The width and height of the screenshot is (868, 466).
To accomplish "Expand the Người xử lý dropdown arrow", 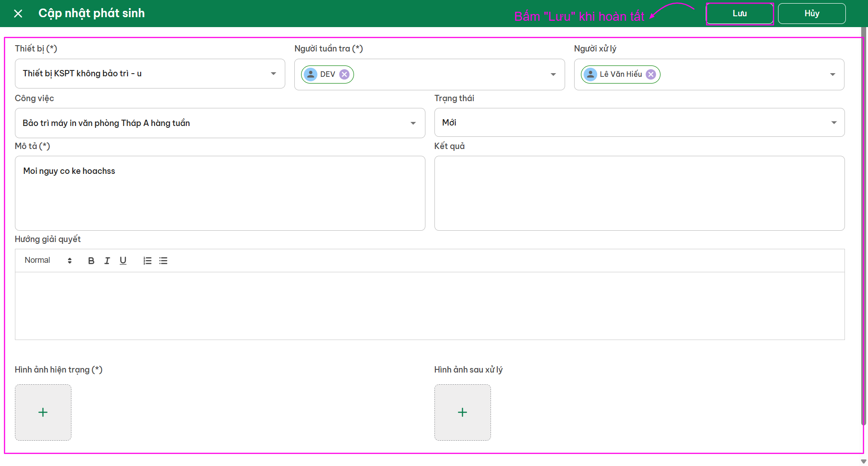I will click(x=832, y=75).
